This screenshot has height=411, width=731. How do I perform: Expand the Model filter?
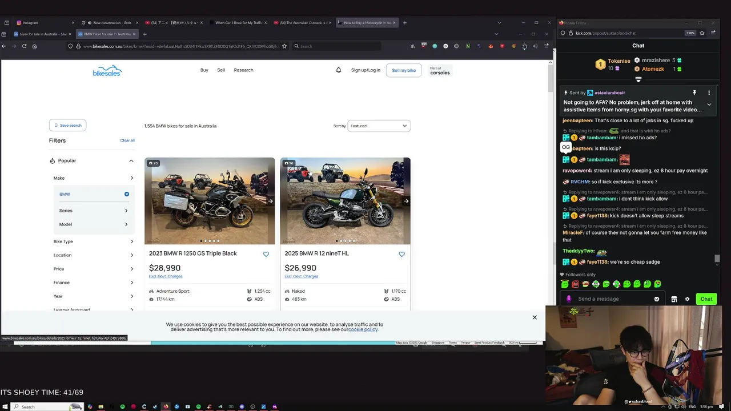(94, 224)
